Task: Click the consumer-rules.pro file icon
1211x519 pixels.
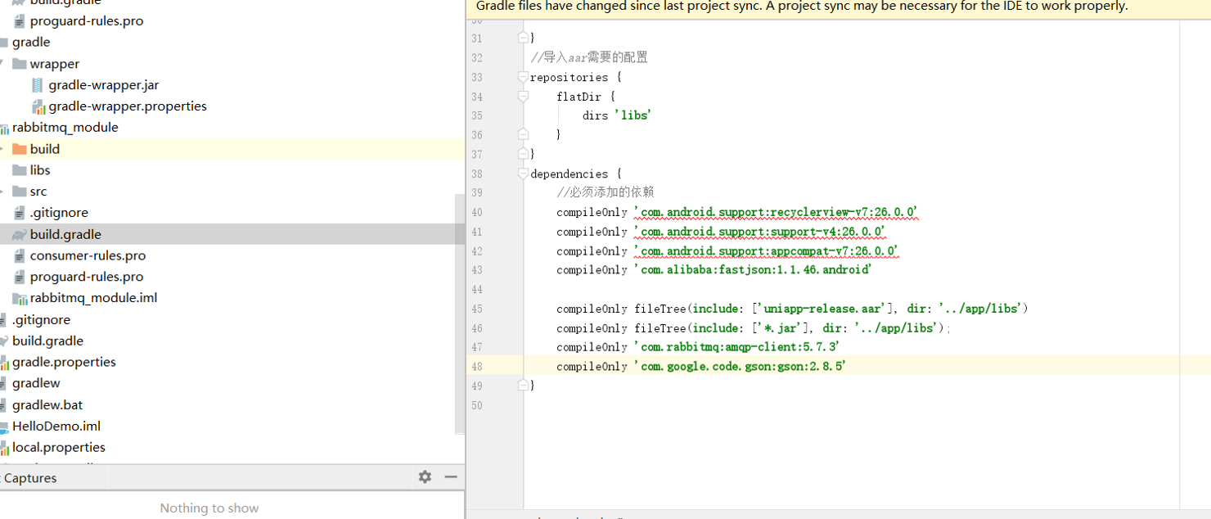Action: pyautogui.click(x=20, y=255)
